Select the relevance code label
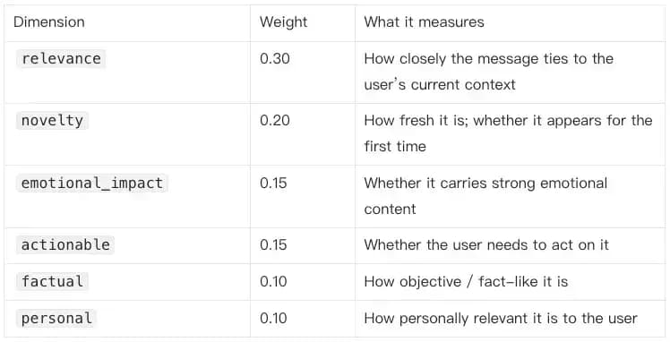Screen dimensions: 670x342 [61, 59]
